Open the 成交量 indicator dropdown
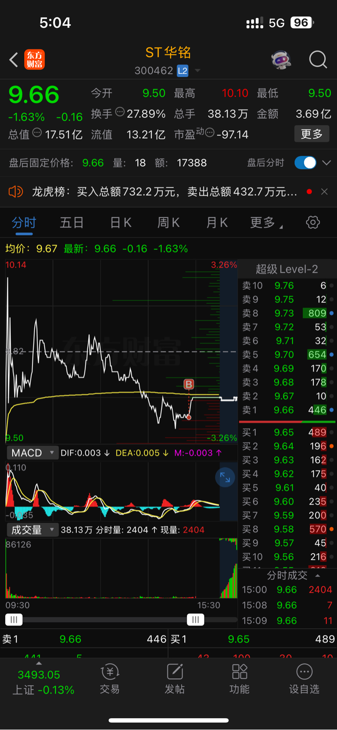The image size is (337, 730). [32, 530]
